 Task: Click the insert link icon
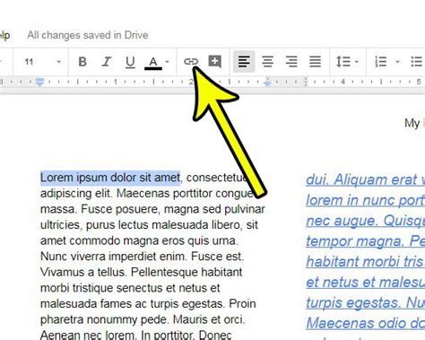[x=191, y=62]
